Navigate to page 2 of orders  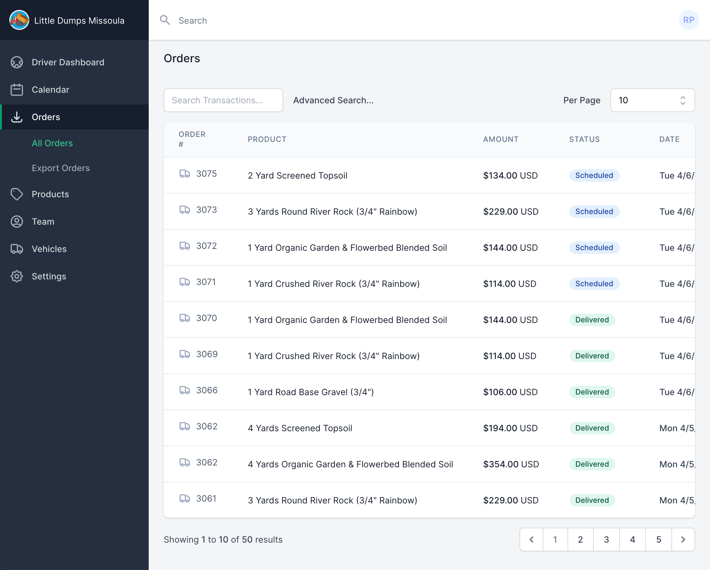(580, 539)
